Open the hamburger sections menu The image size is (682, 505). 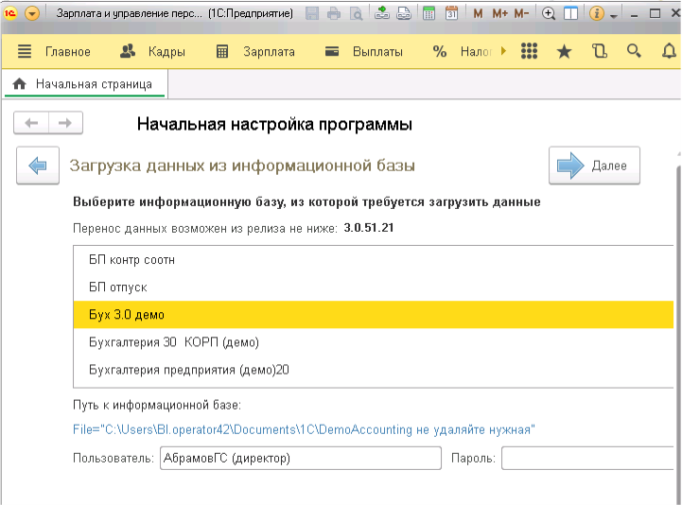pyautogui.click(x=25, y=51)
